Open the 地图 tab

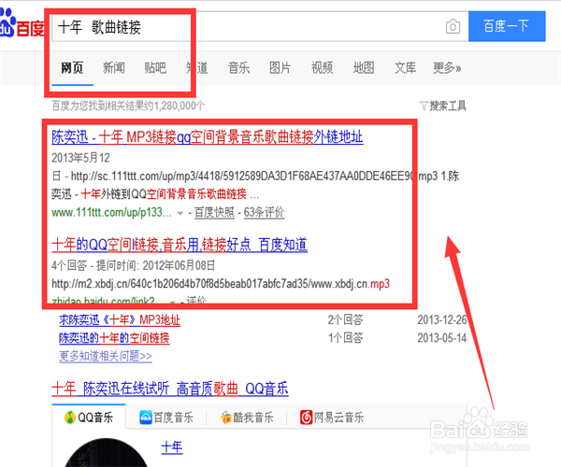(364, 67)
